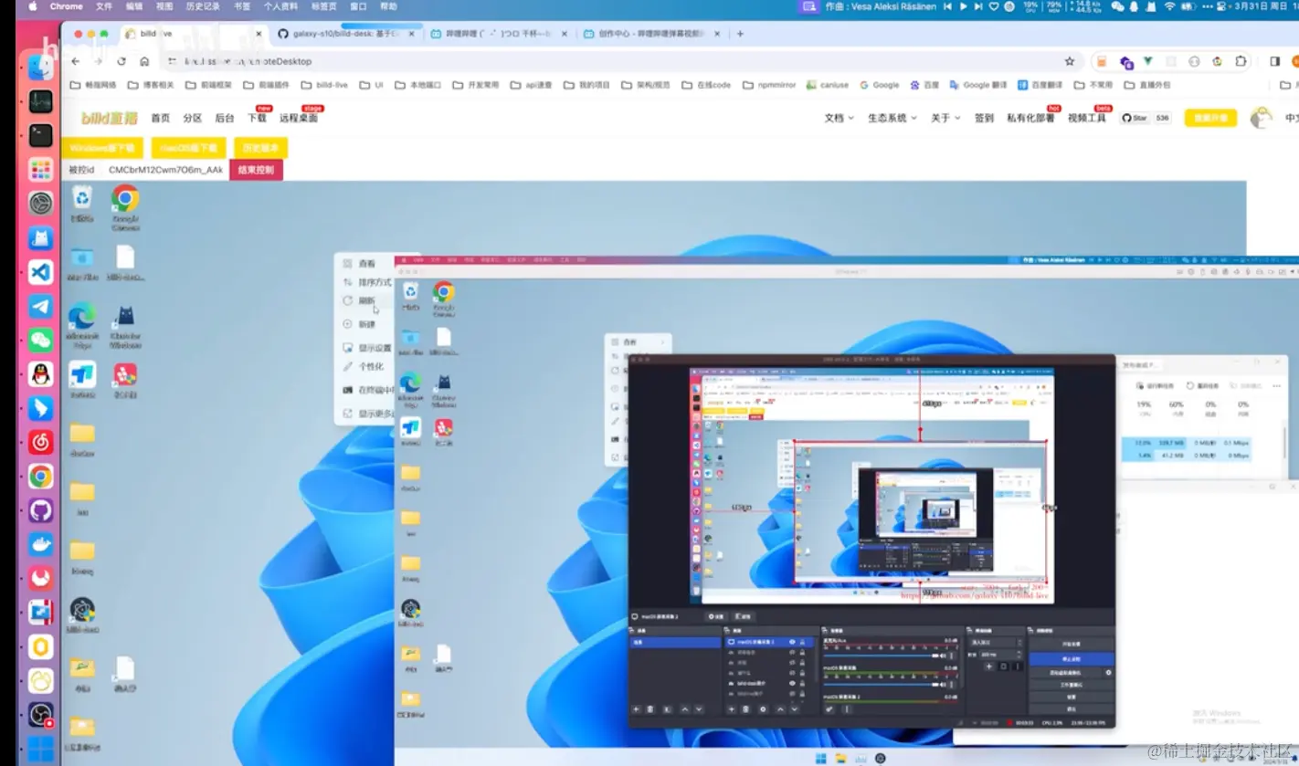
Task: Click the GitHub Star counter button
Action: point(1147,118)
